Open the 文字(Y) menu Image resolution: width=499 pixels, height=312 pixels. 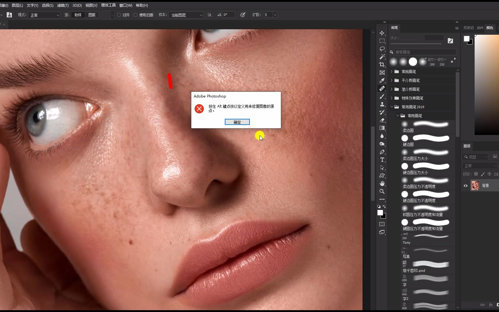point(33,5)
